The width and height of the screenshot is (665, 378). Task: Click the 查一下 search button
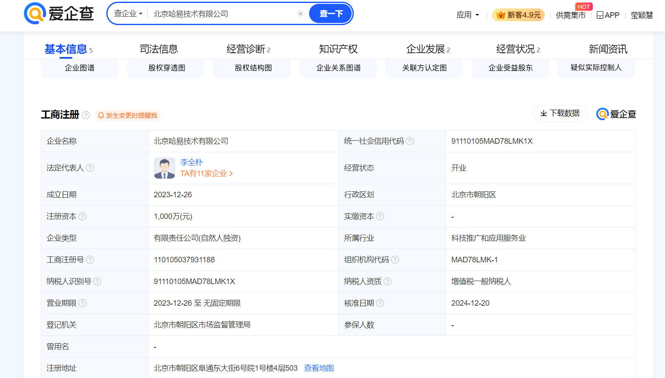point(331,14)
